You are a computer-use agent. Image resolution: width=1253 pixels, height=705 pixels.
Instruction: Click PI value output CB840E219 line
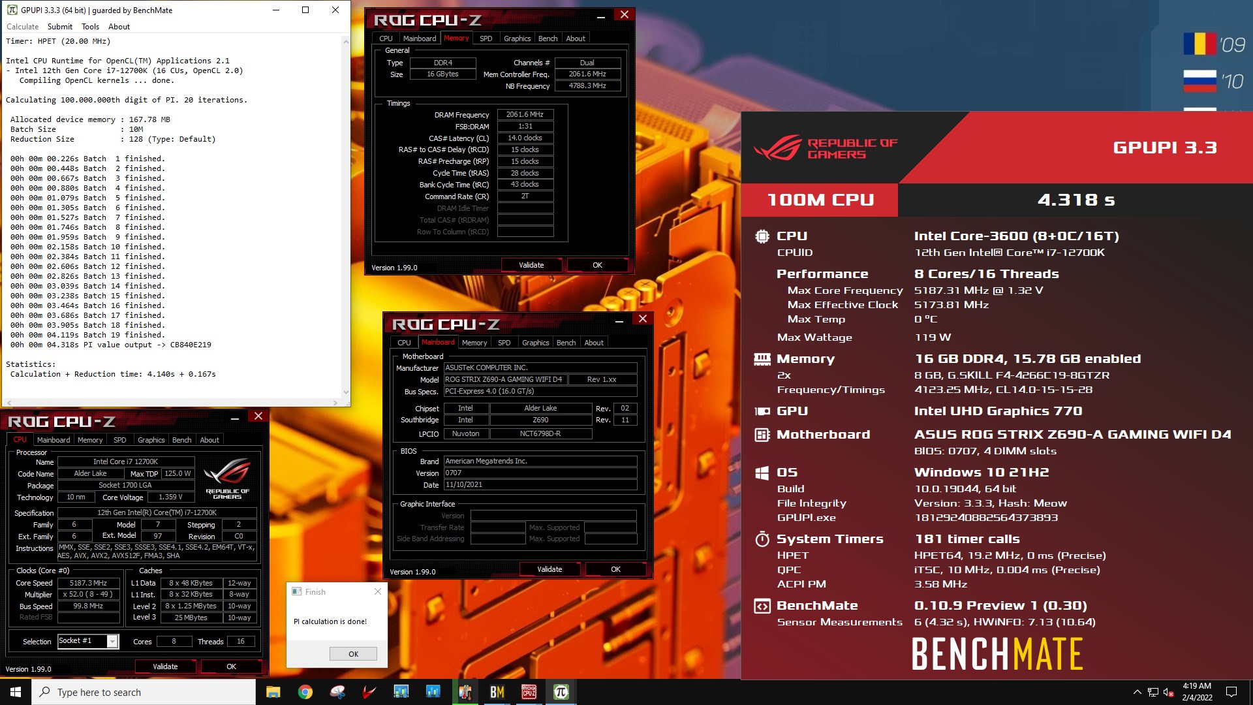[111, 345]
